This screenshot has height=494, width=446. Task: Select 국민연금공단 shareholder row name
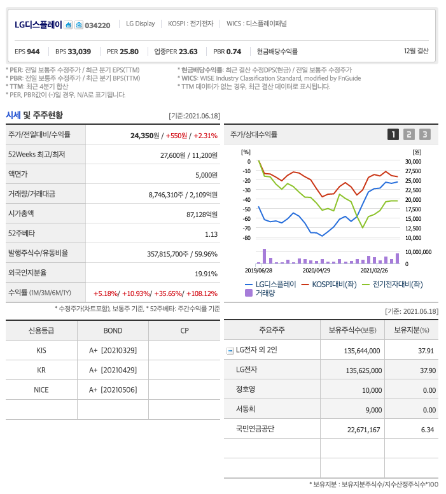click(x=255, y=429)
